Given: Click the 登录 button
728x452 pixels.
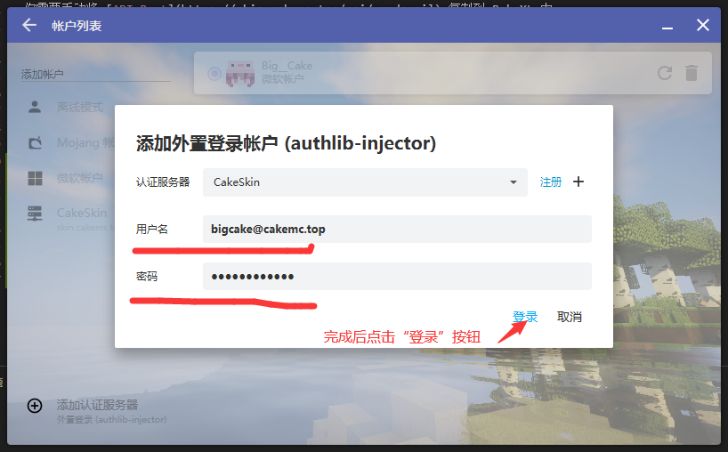Looking at the screenshot, I should [x=525, y=317].
